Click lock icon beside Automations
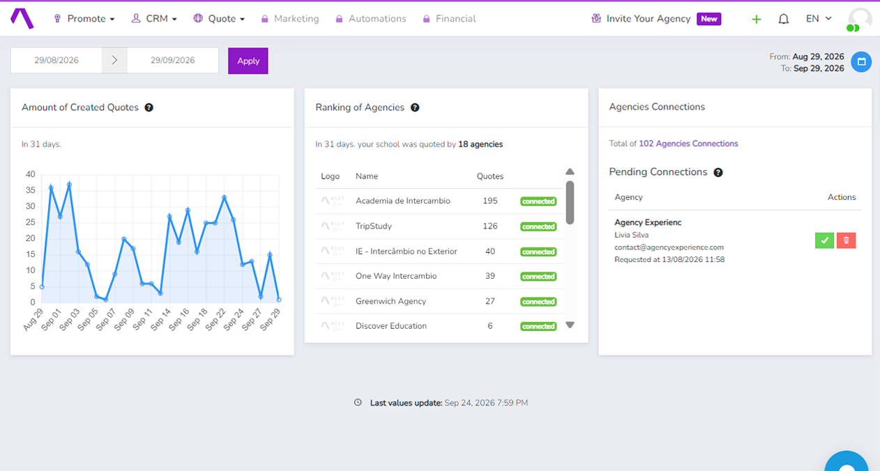880x471 pixels. point(339,20)
